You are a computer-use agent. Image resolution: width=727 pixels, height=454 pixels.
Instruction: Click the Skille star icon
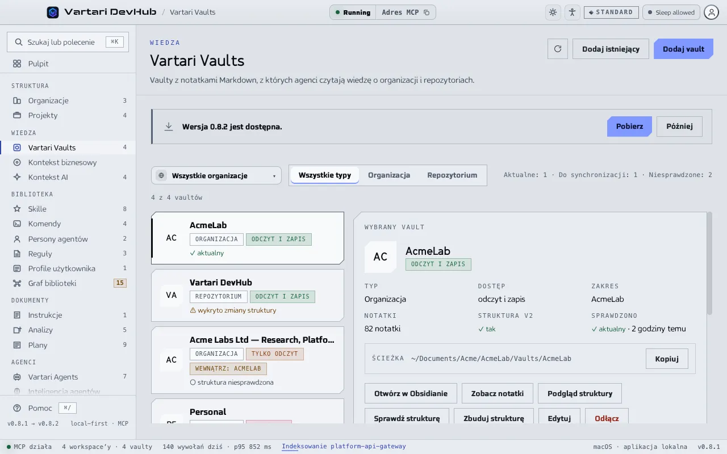pyautogui.click(x=17, y=209)
